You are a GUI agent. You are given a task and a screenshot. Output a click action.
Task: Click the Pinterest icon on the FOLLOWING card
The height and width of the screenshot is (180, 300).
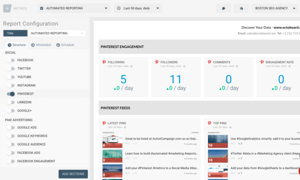pos(104,62)
